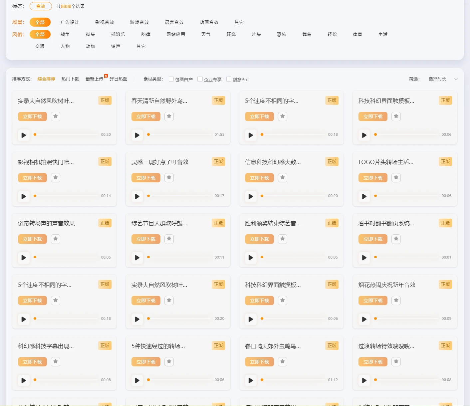
Task: Select the 全部 scene filter
Action: pyautogui.click(x=40, y=22)
